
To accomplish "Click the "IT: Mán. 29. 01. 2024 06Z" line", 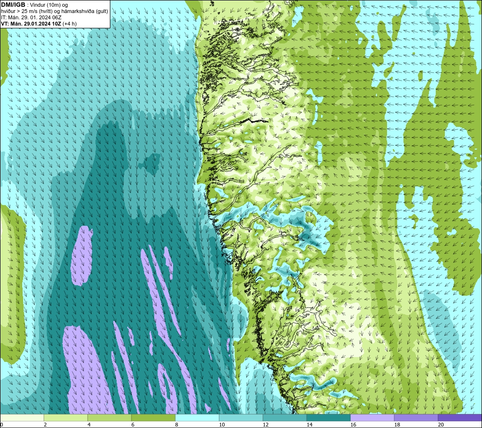I will coord(31,17).
